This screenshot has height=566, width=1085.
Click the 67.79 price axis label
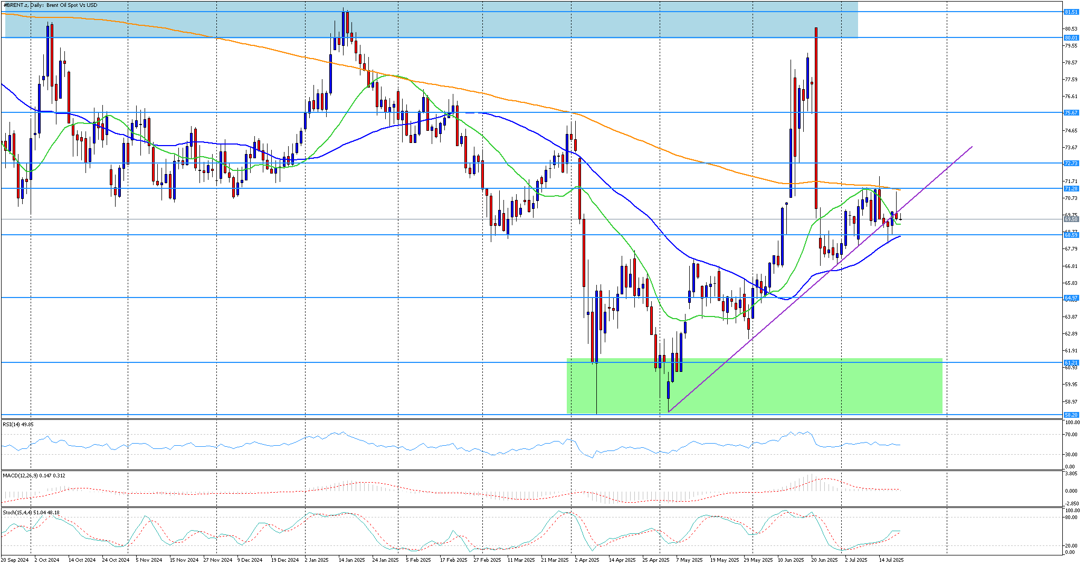tap(1071, 248)
